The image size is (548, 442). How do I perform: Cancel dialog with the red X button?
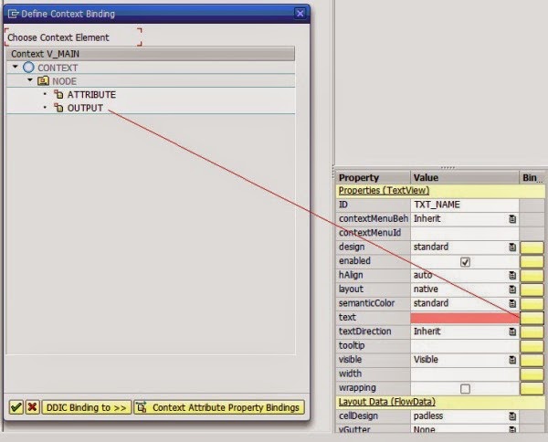tap(32, 407)
